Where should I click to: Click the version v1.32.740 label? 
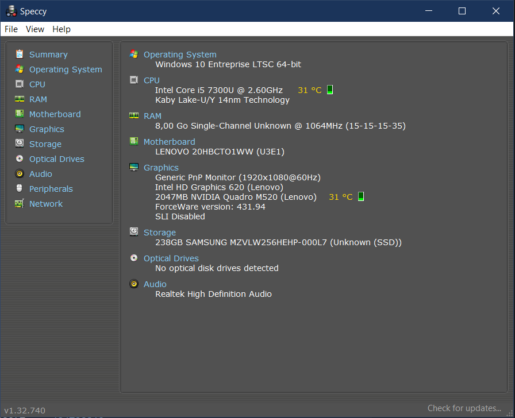pos(25,411)
